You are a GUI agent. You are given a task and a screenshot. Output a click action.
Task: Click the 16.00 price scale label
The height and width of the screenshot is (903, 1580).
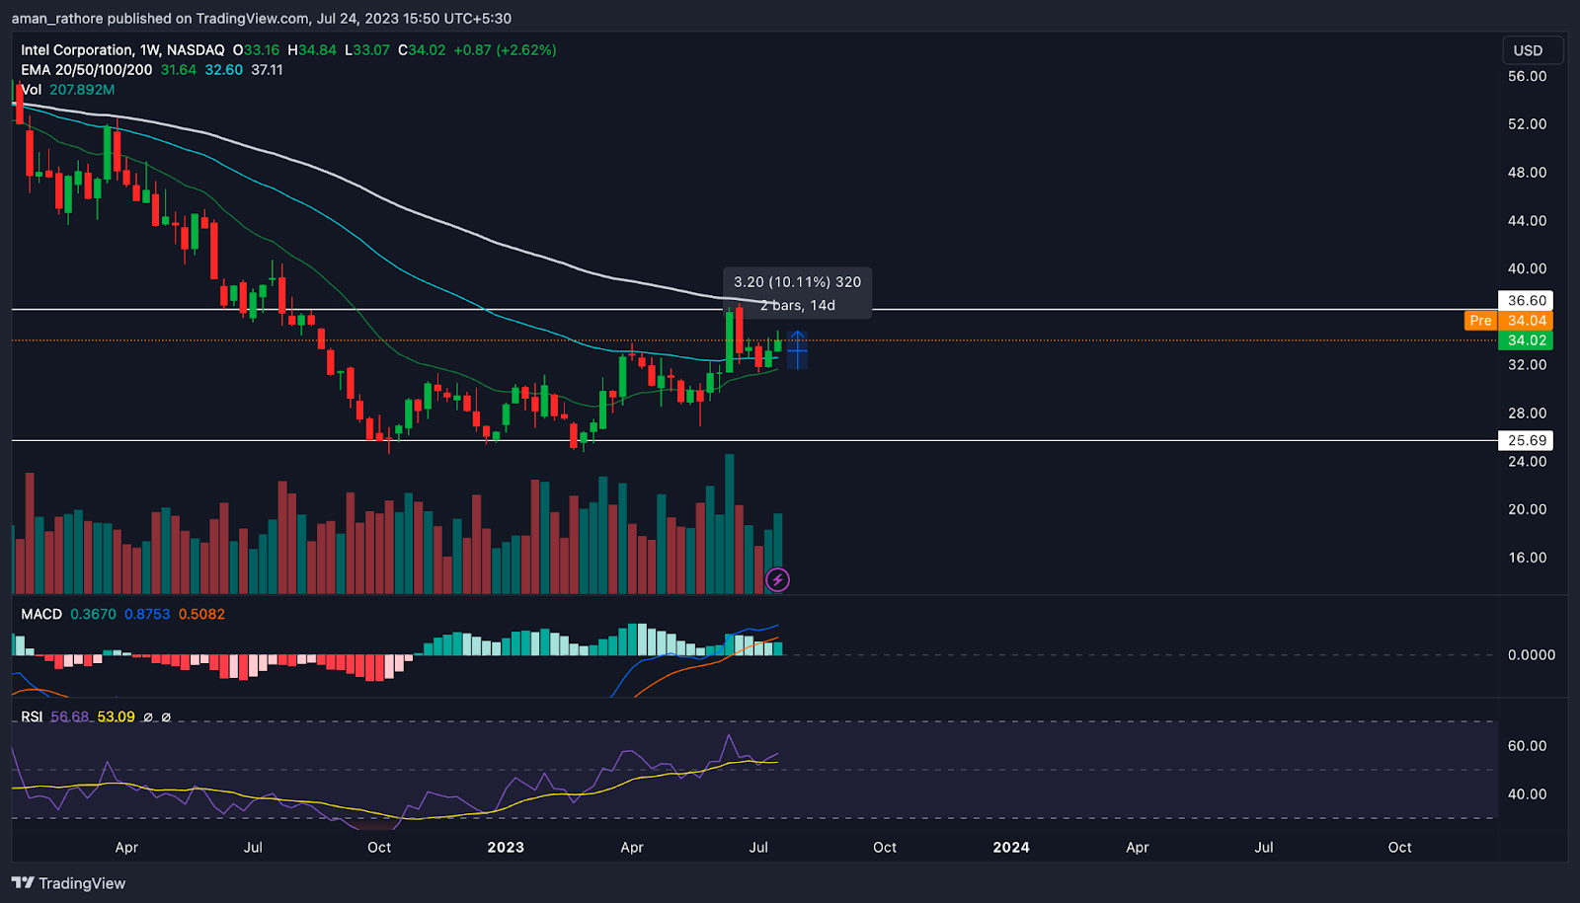tap(1527, 558)
